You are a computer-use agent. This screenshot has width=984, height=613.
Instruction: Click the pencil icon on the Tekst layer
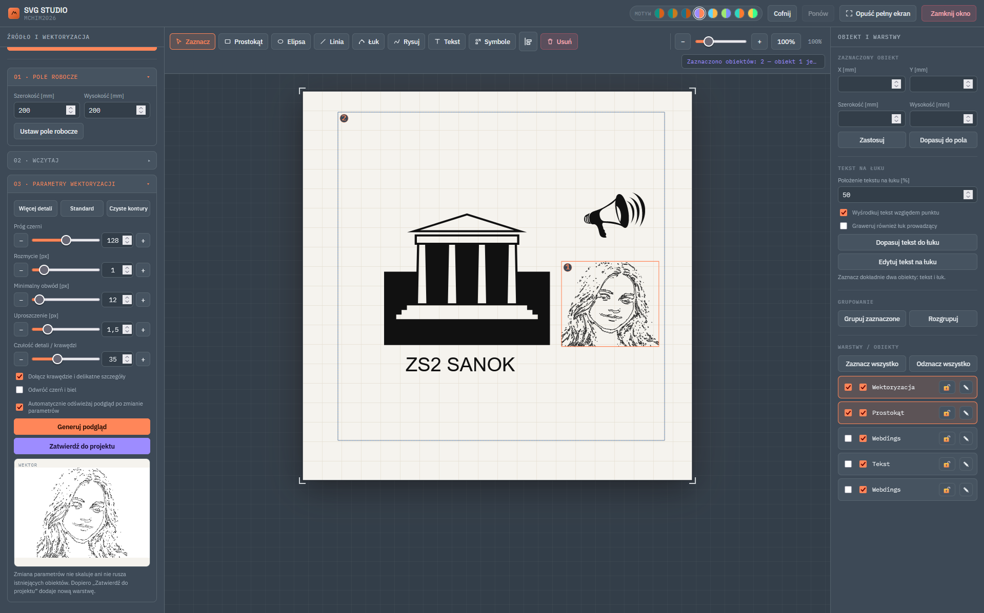966,464
